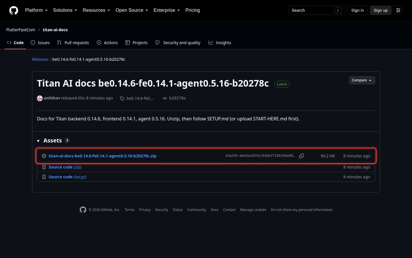Open the footer Status link
The image size is (412, 258).
[x=178, y=210]
